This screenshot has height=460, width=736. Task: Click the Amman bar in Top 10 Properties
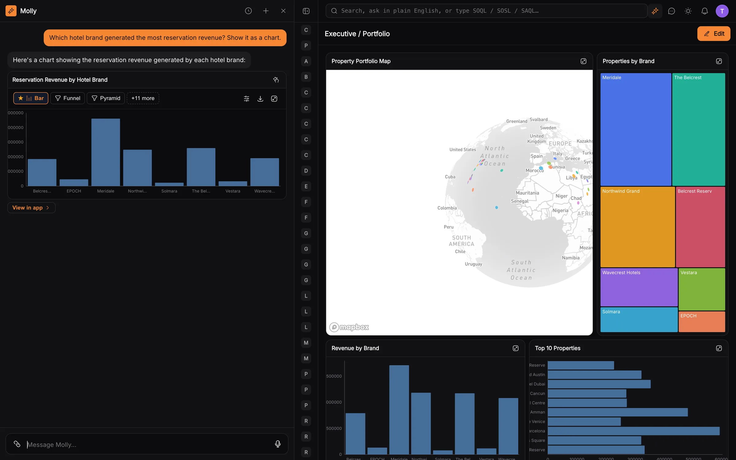[x=618, y=412]
